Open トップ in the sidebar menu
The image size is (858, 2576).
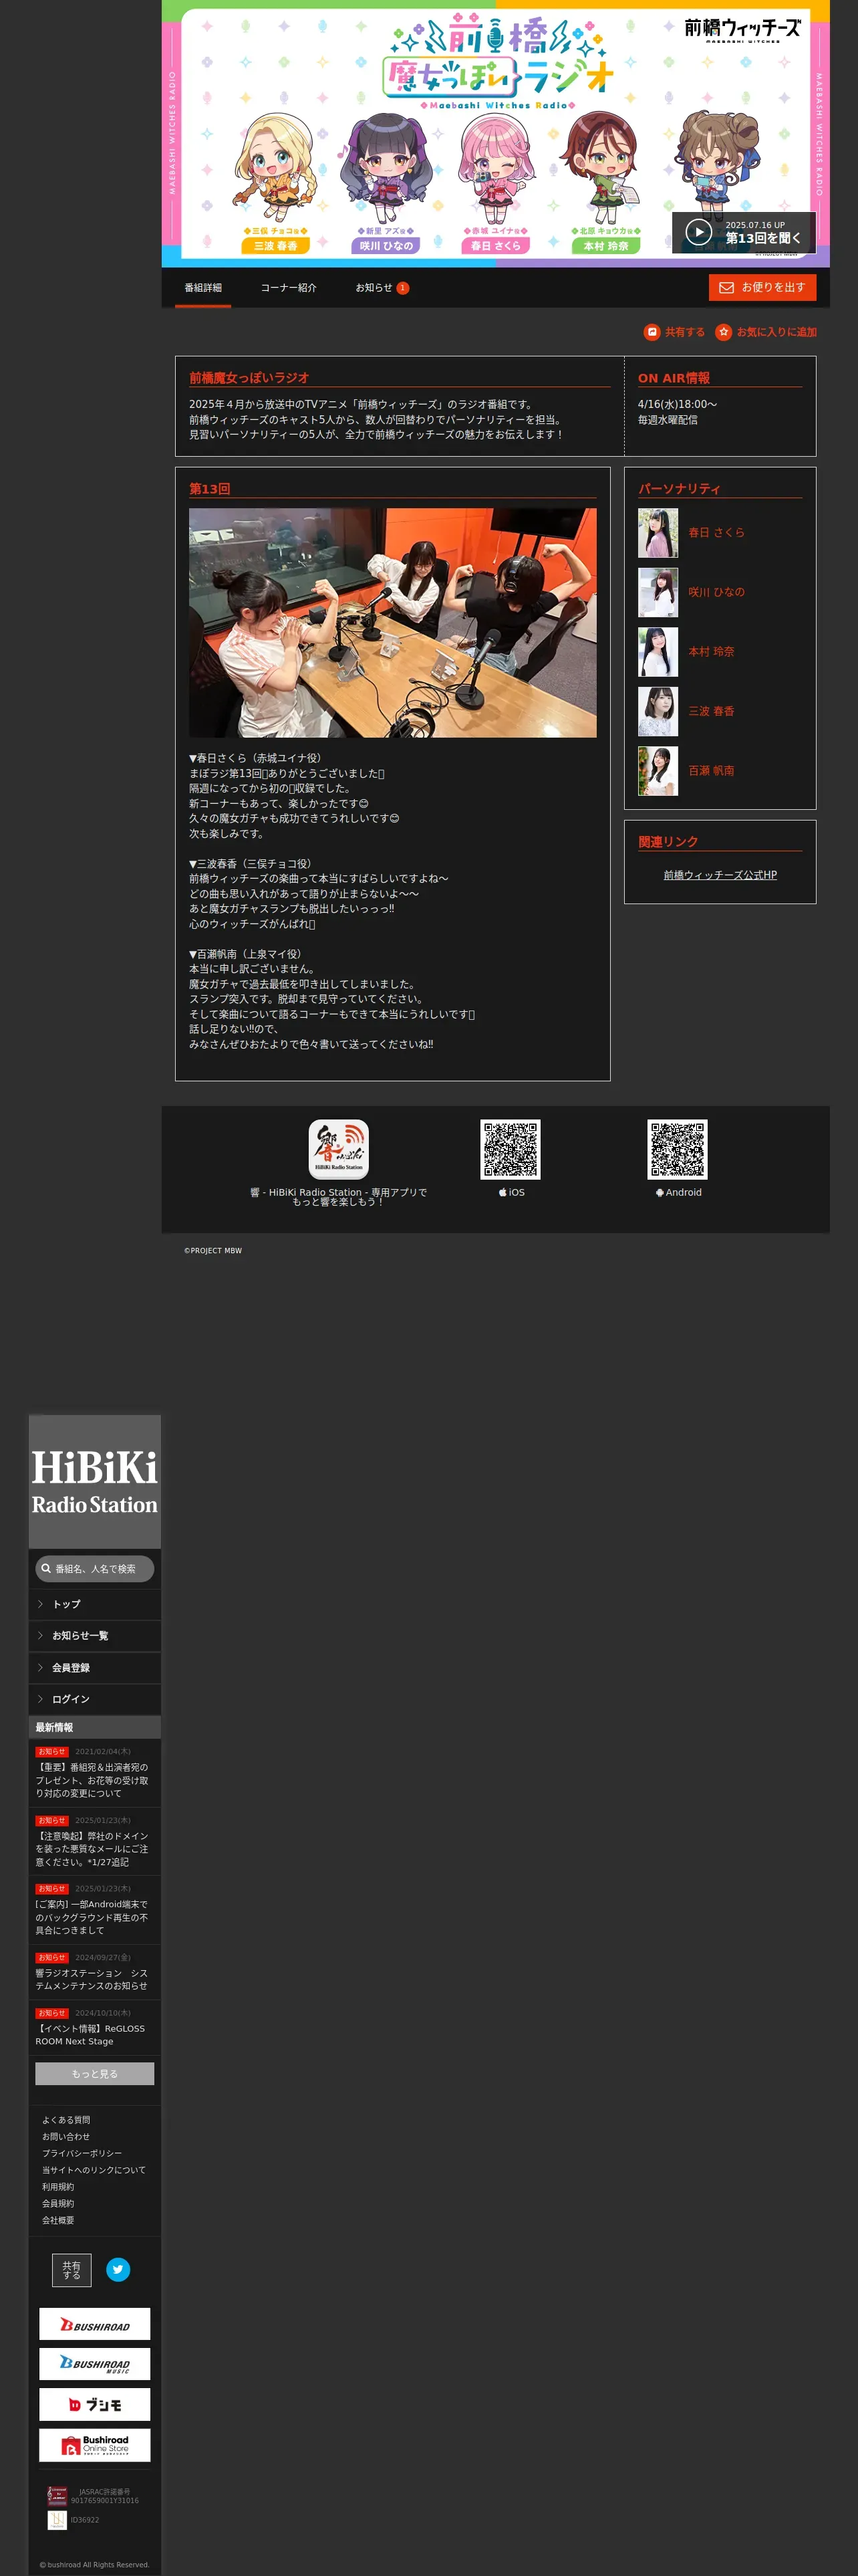(95, 1604)
